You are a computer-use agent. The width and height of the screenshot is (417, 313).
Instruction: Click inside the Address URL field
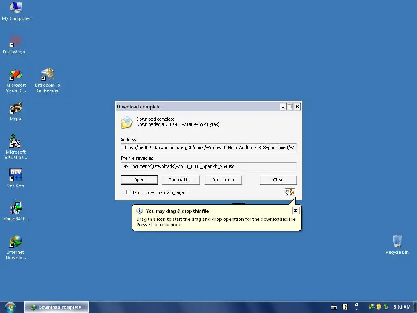(x=208, y=148)
